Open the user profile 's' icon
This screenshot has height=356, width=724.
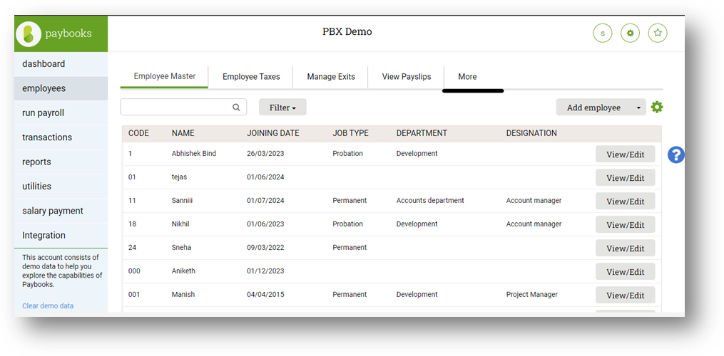tap(603, 33)
